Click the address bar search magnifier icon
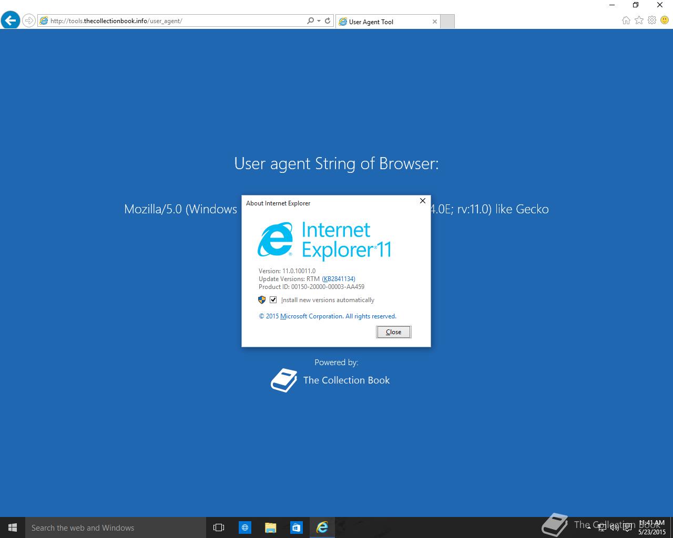Viewport: 673px width, 538px height. click(310, 21)
